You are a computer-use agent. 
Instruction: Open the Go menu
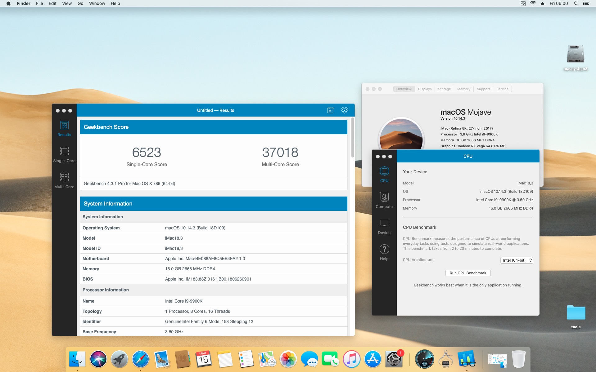[80, 3]
